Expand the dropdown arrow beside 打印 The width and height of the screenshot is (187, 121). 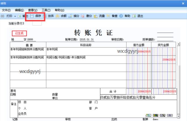coord(15,16)
